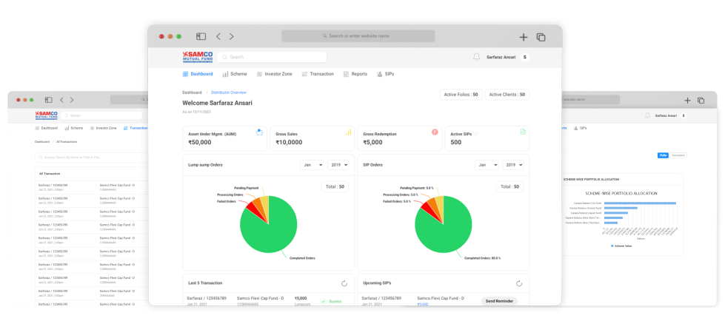Go back with the browser's left arrow in the center window
This screenshot has height=321, width=725.
(x=218, y=36)
